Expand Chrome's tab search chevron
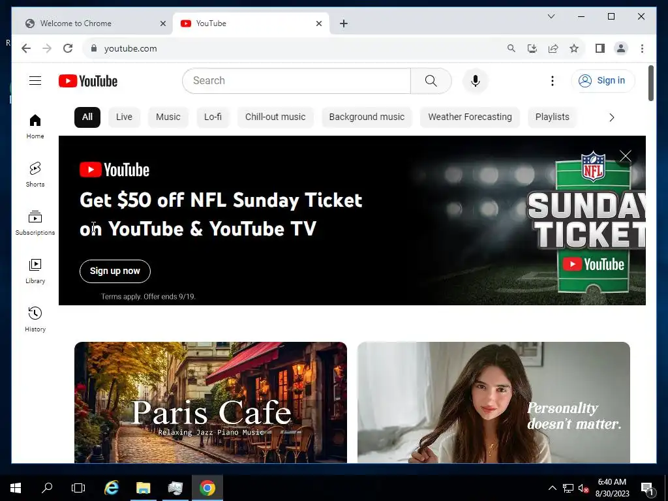This screenshot has width=668, height=501. 551,16
